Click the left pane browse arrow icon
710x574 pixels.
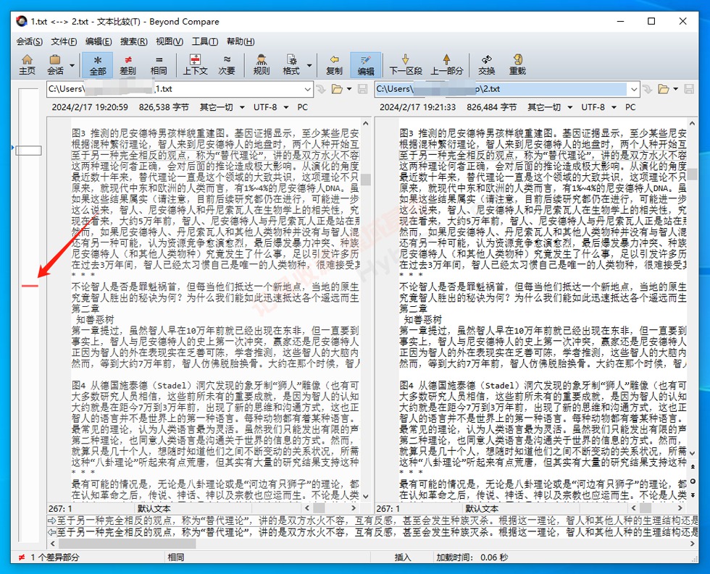[320, 89]
